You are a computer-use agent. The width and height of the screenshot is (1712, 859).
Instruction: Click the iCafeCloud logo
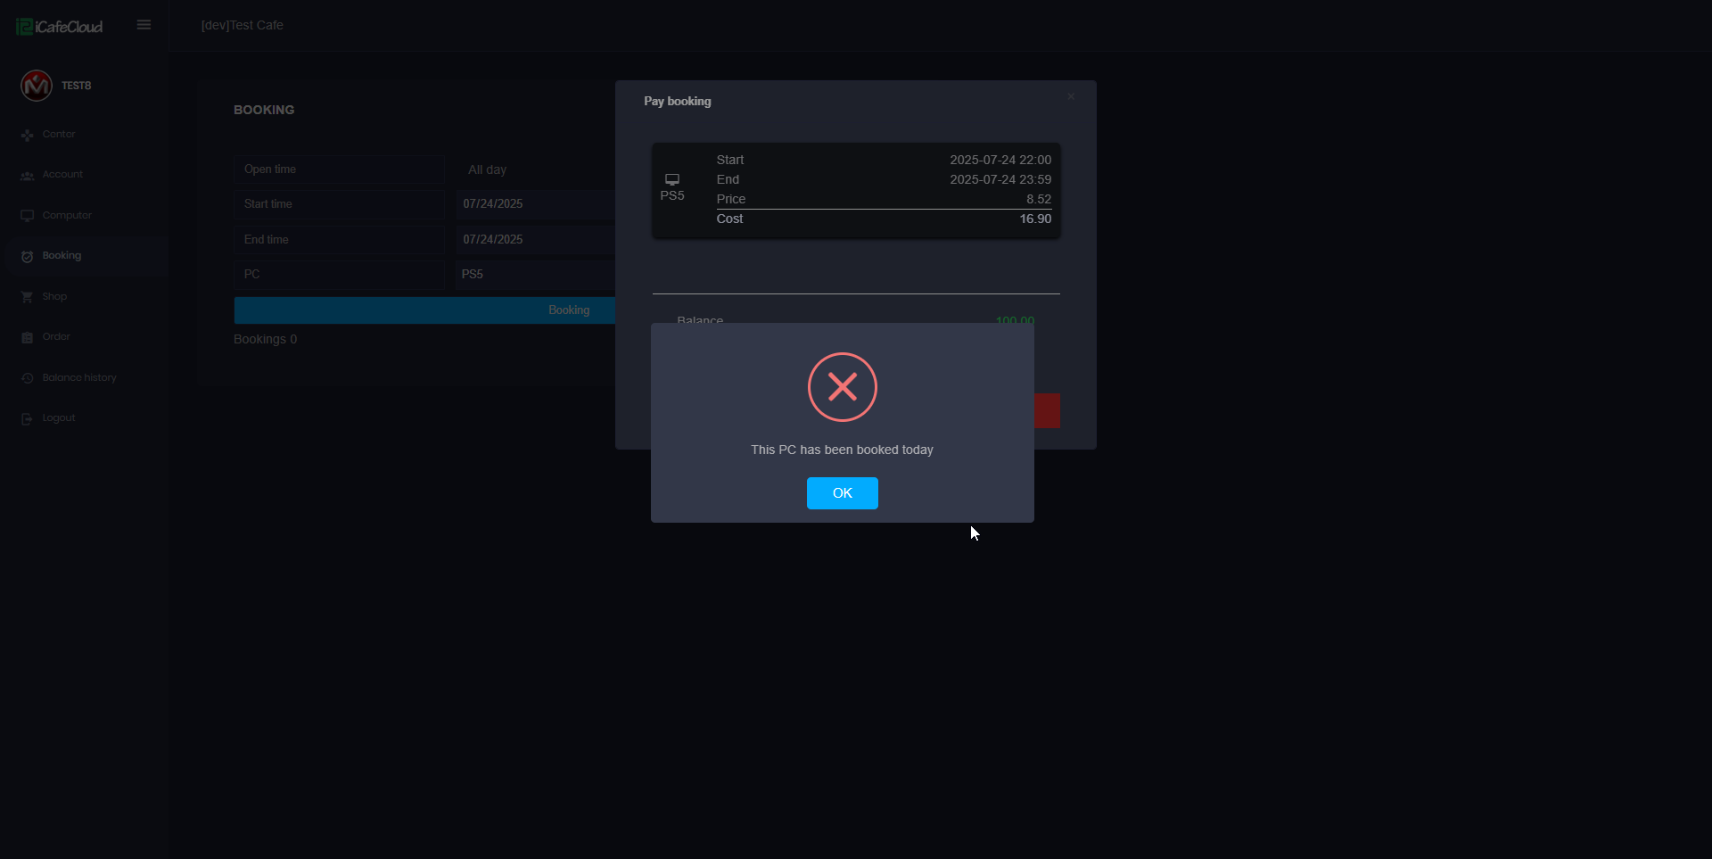(60, 27)
